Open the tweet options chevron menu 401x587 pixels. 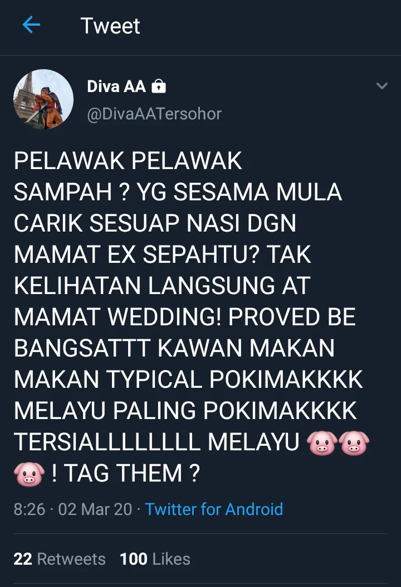pyautogui.click(x=382, y=86)
